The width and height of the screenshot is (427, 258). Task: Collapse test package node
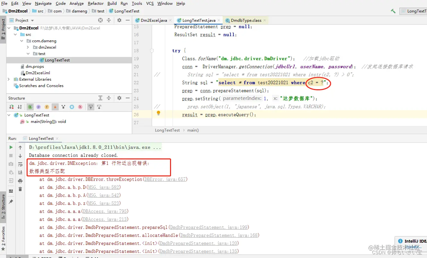click(28, 53)
